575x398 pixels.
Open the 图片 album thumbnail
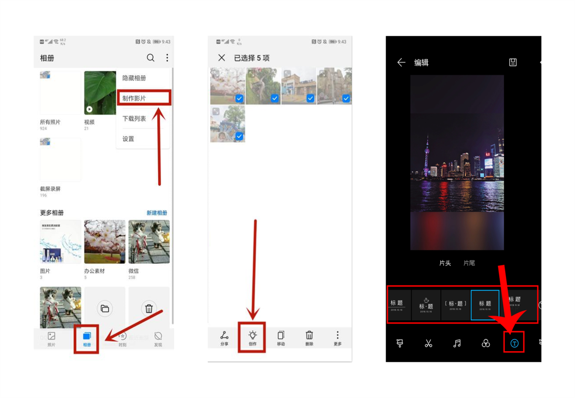click(x=60, y=242)
